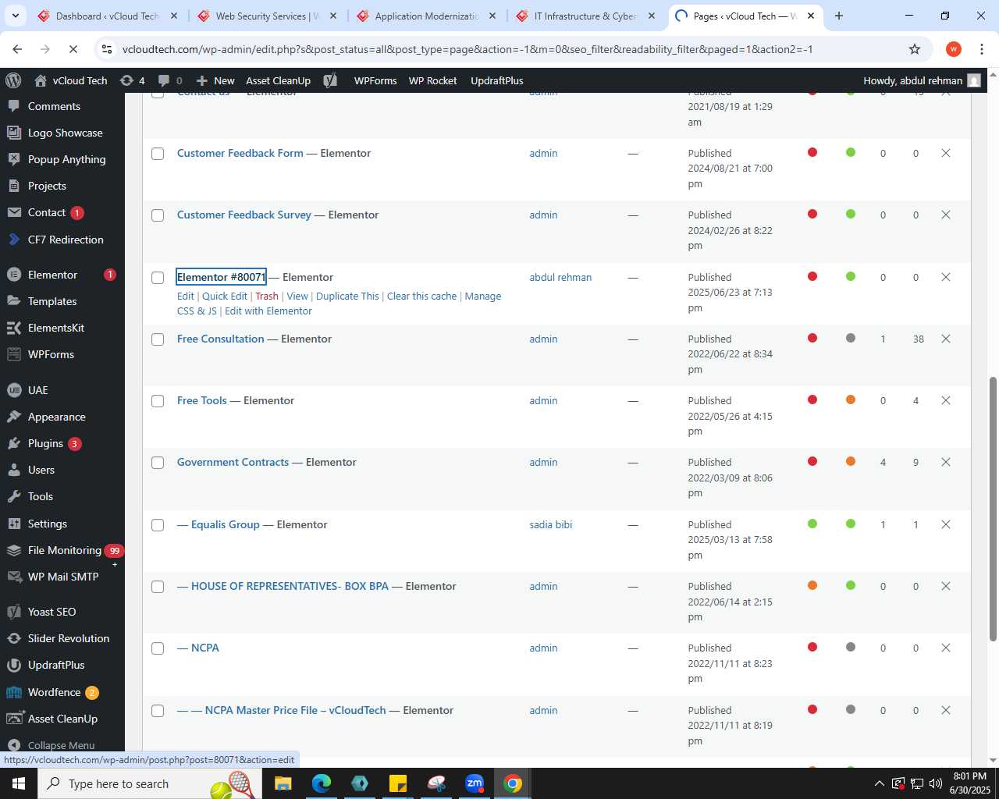Click the ElementsKit sidebar icon

(14, 328)
